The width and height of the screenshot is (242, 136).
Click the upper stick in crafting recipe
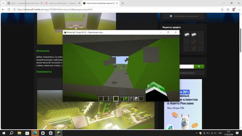[x=194, y=41]
